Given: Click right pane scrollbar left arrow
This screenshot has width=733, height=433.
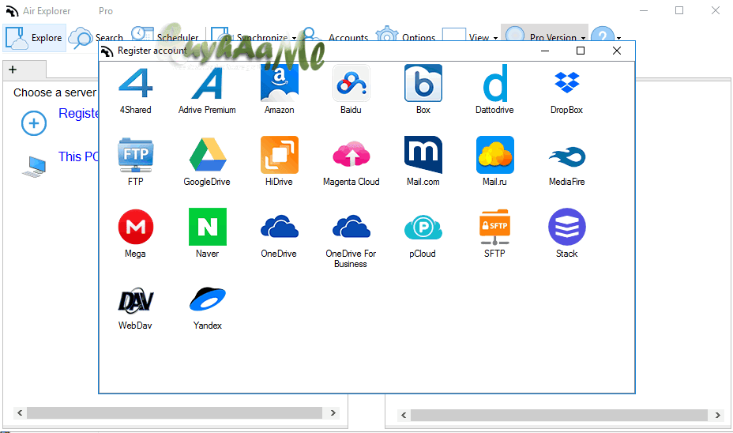Looking at the screenshot, I should [x=404, y=415].
